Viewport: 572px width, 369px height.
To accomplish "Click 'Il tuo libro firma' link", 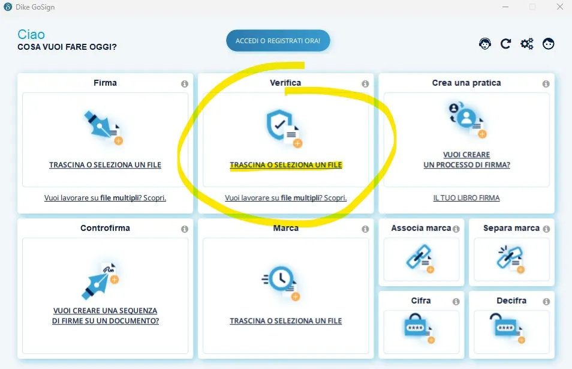I will tap(466, 198).
